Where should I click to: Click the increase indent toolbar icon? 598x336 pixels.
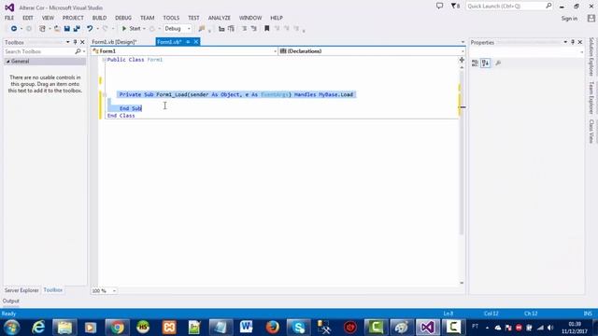click(231, 29)
